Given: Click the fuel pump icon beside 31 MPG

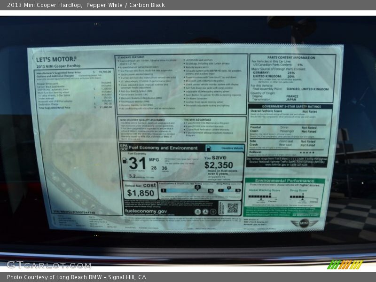Looking at the screenshot, I should [x=125, y=161].
